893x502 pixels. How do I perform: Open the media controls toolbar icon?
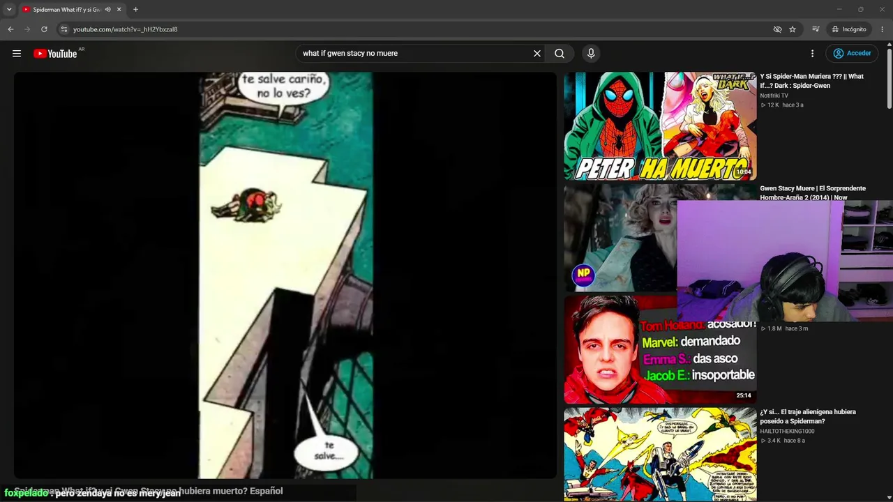(816, 29)
